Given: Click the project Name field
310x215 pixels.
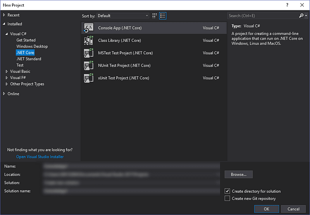Looking at the screenshot, I should click(x=131, y=167).
